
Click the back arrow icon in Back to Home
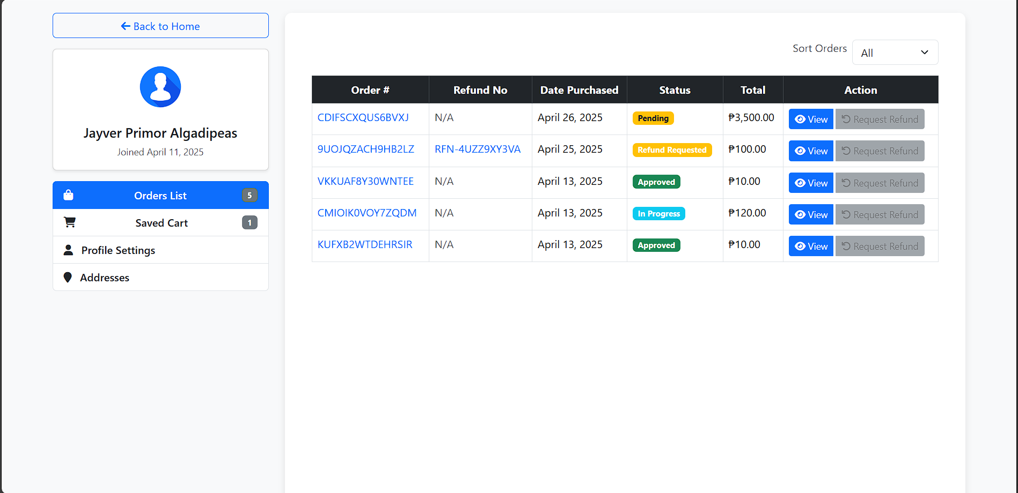[124, 25]
